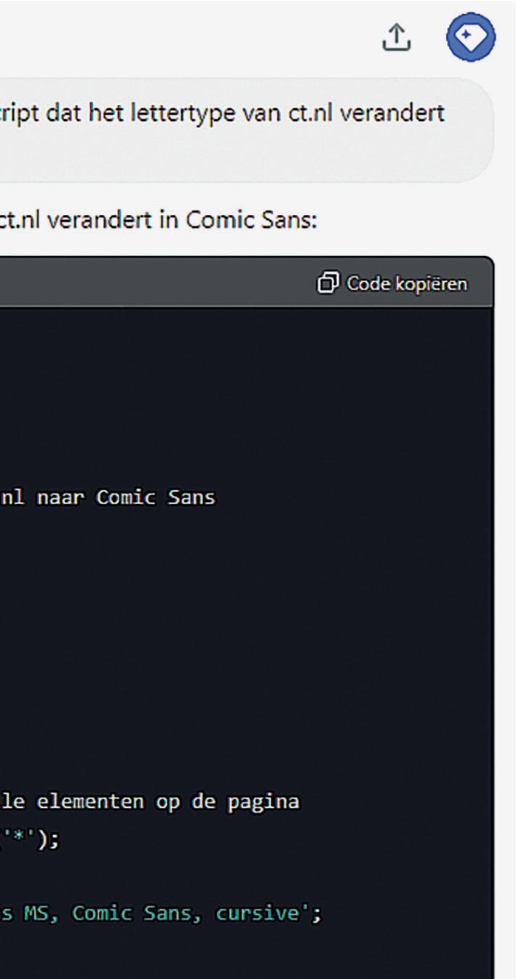The width and height of the screenshot is (516, 979).
Task: Click the copy icon beside Code kopiëren
Action: 328,282
